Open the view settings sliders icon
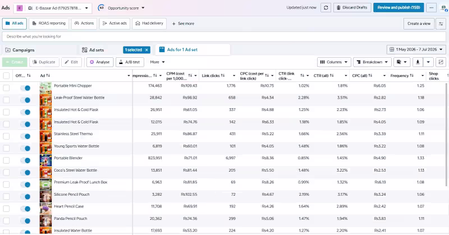 point(441,24)
